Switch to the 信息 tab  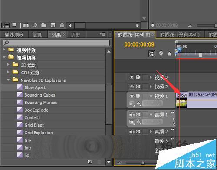pyautogui.click(x=37, y=35)
